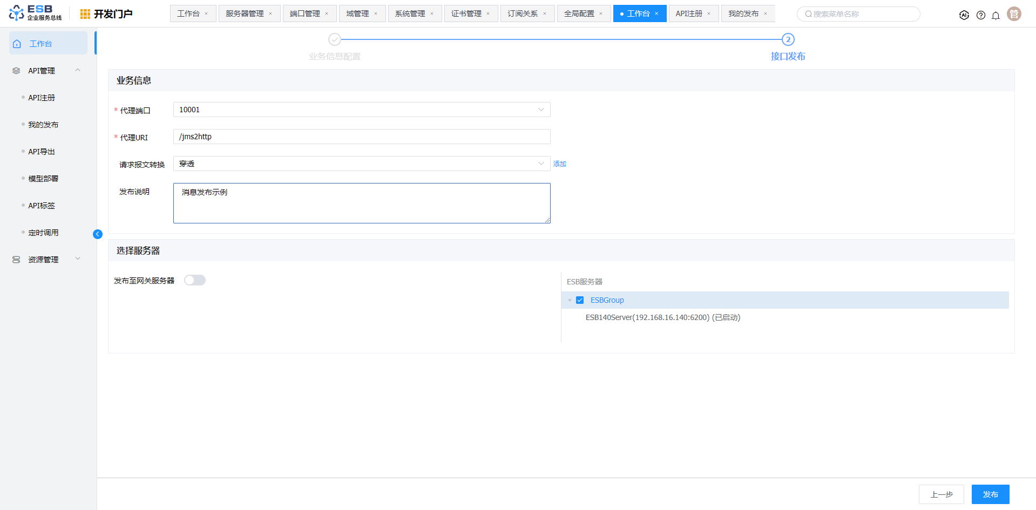Open 我的发布 in the sidebar
The height and width of the screenshot is (510, 1036).
point(43,125)
